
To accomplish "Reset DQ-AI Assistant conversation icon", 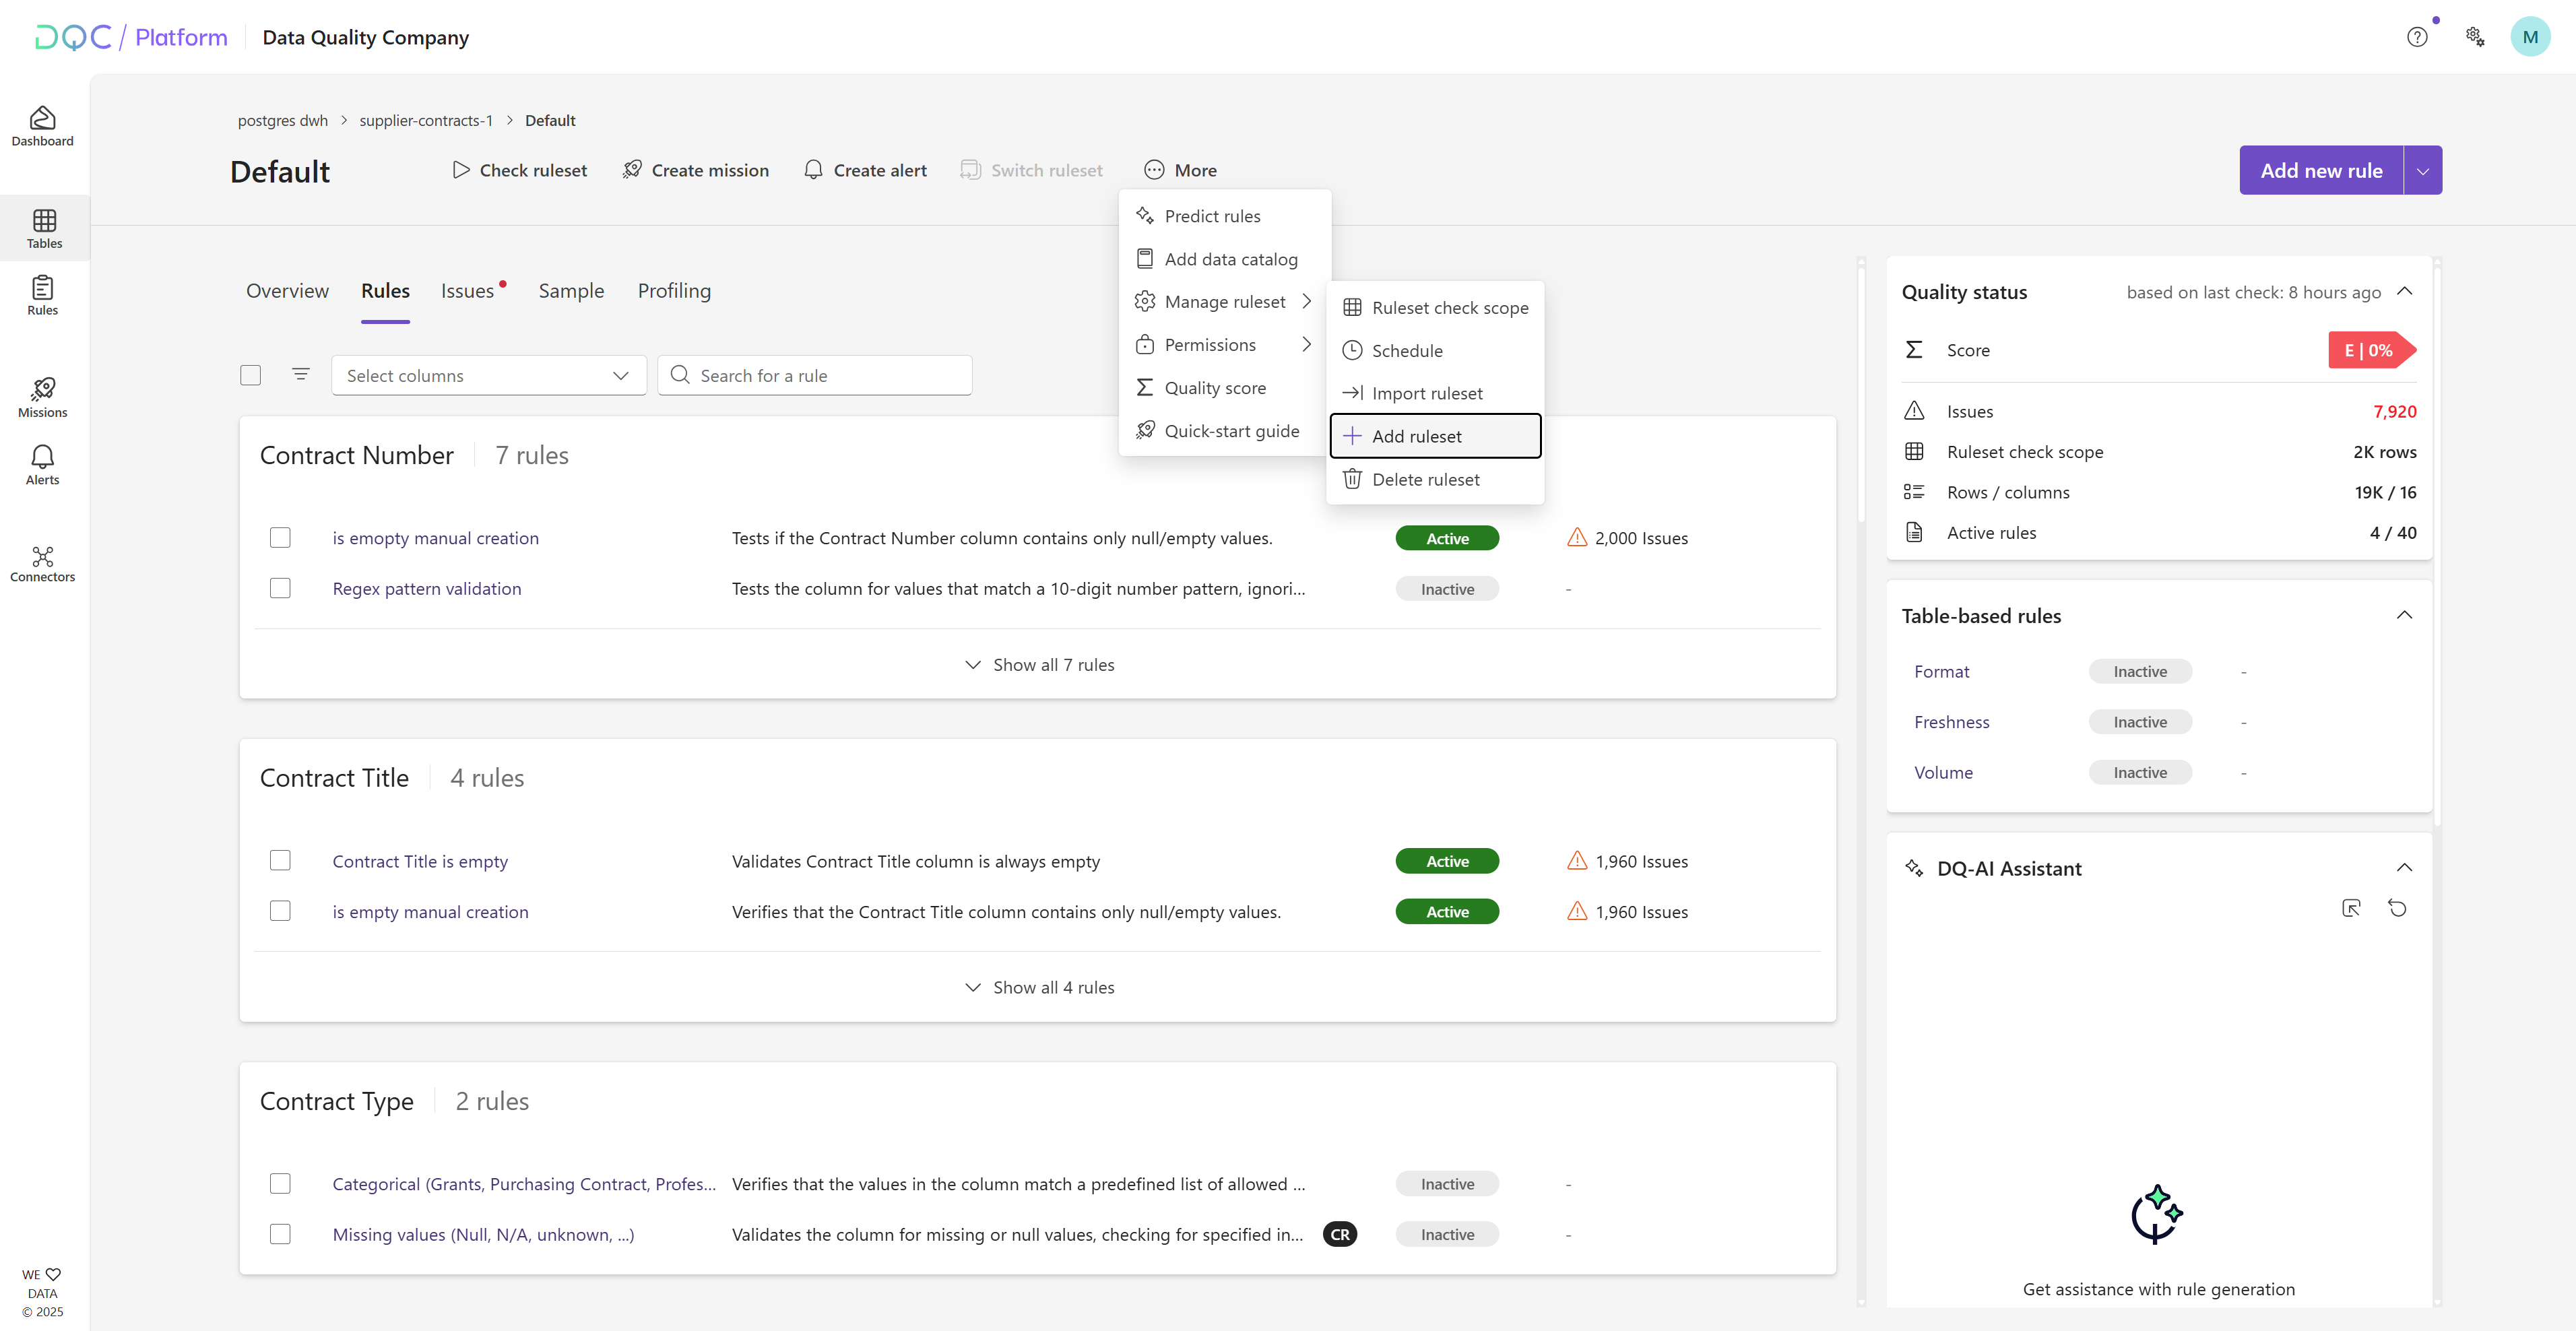I will pyautogui.click(x=2397, y=908).
